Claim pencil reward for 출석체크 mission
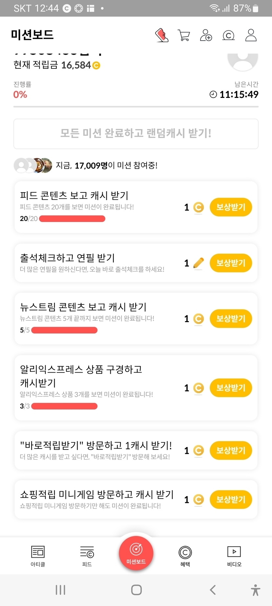 point(231,263)
